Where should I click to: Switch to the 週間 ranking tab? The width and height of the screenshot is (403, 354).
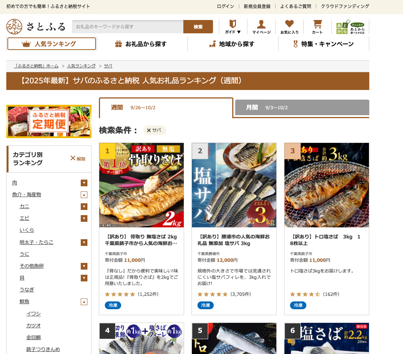(x=166, y=108)
